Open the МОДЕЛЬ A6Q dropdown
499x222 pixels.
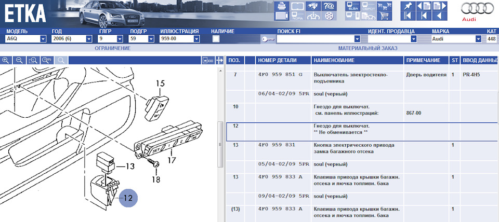coord(43,39)
